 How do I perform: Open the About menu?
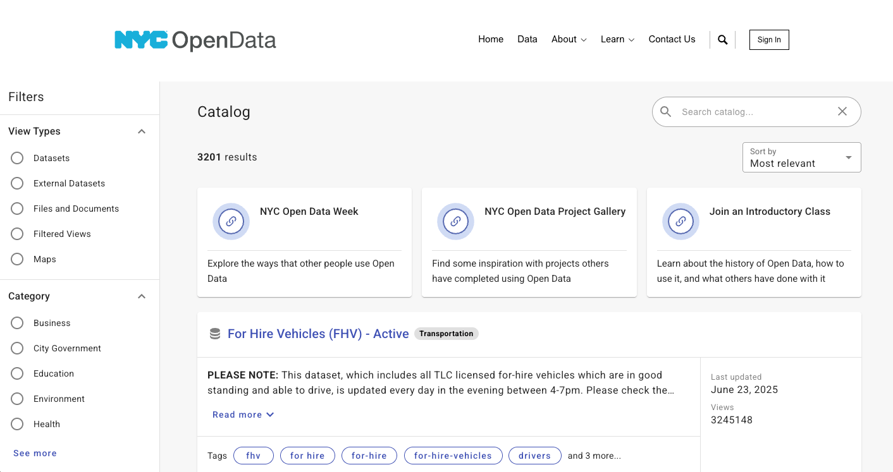click(x=569, y=39)
